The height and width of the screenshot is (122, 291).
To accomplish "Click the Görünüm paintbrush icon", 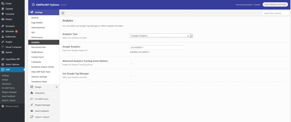I will [3, 26].
